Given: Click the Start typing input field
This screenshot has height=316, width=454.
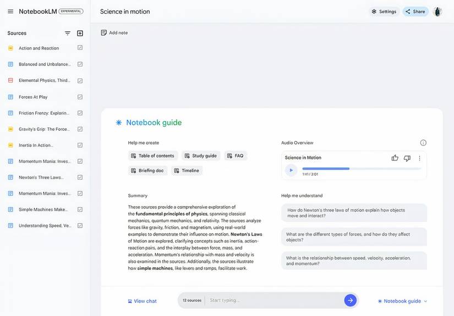Looking at the screenshot, I should [274, 301].
